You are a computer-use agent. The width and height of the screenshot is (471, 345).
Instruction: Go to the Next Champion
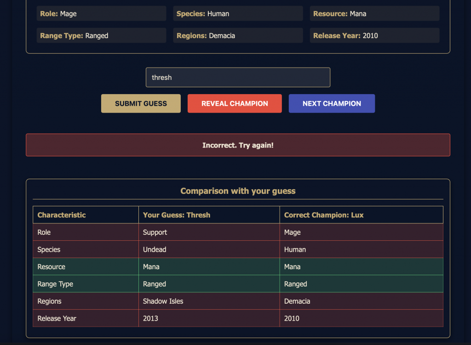(x=332, y=103)
